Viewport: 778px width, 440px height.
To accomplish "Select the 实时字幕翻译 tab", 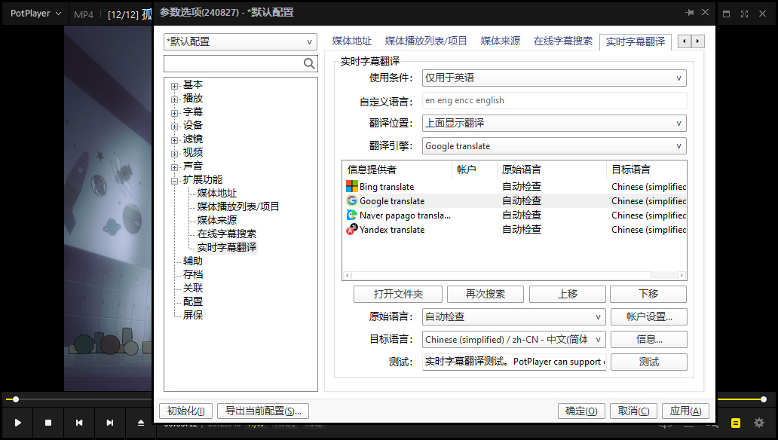I will pyautogui.click(x=635, y=41).
